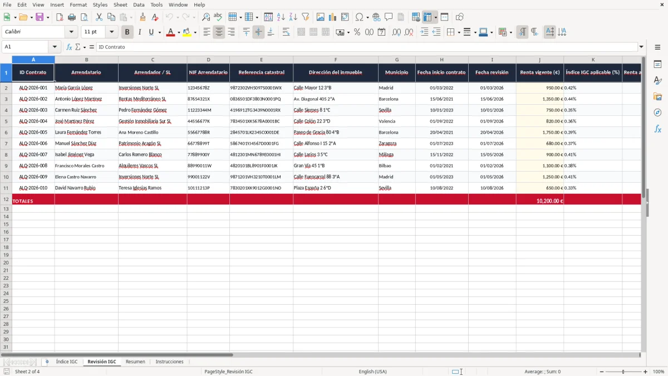
Task: Copy the selection to clipboard
Action: point(111,17)
